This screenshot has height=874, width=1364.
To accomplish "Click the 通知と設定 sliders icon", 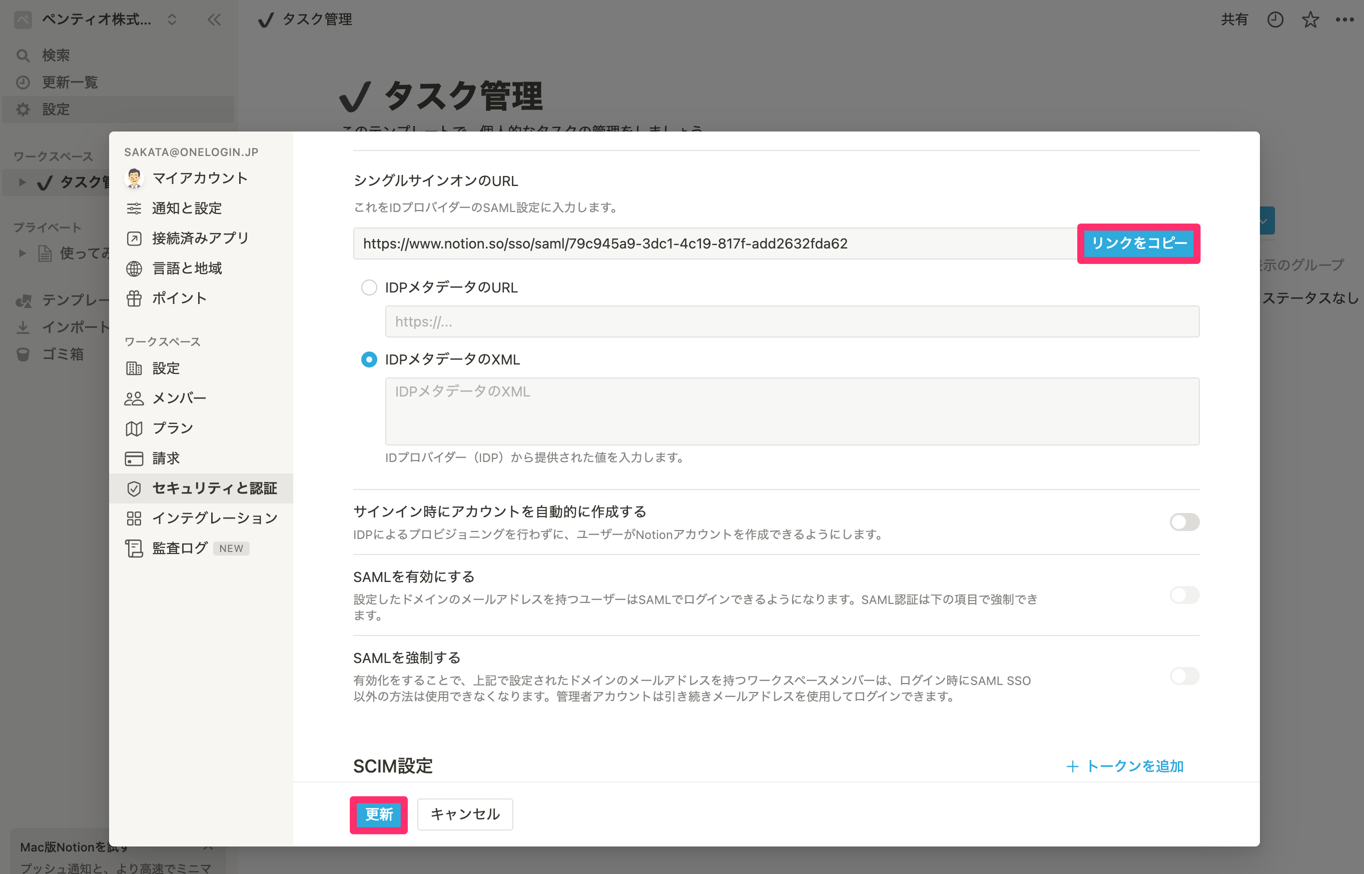I will 134,208.
